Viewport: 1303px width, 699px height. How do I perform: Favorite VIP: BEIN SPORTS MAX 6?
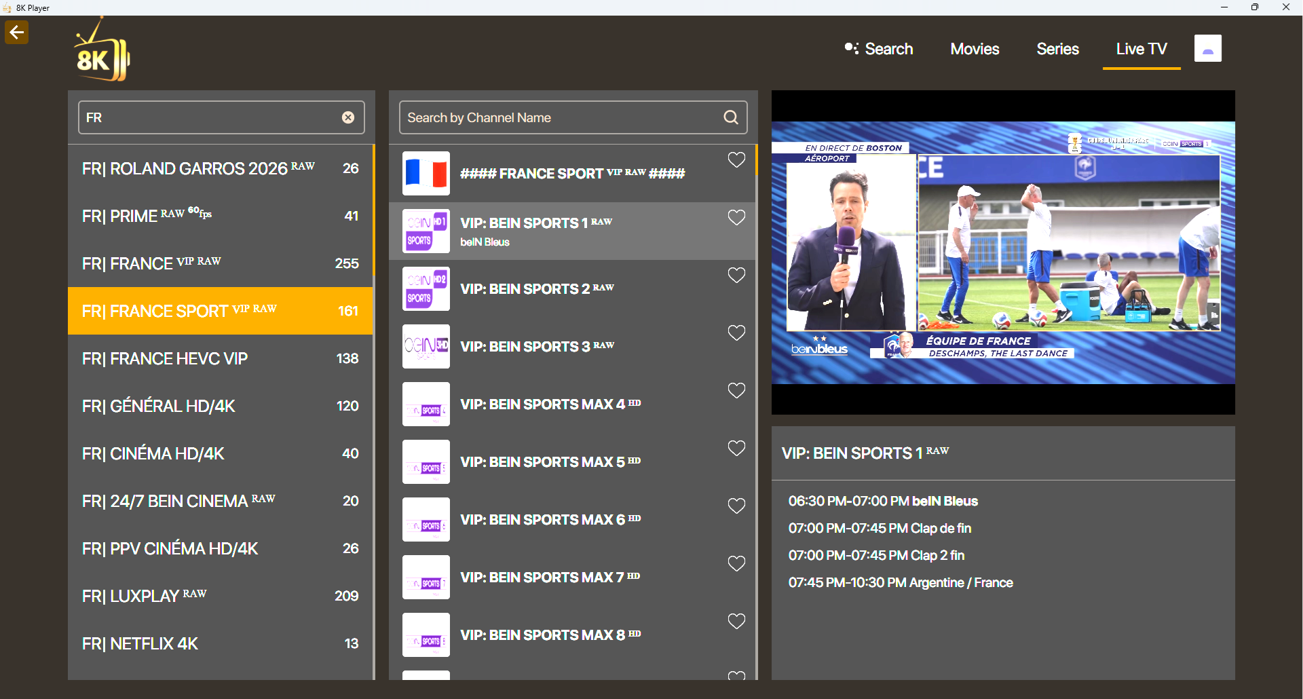pos(736,506)
